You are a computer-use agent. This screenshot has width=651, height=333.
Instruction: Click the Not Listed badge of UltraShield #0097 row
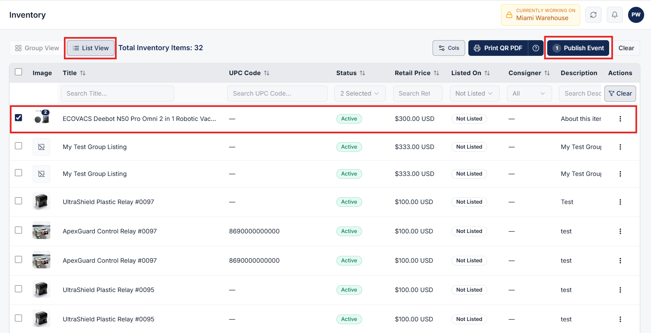click(x=469, y=202)
